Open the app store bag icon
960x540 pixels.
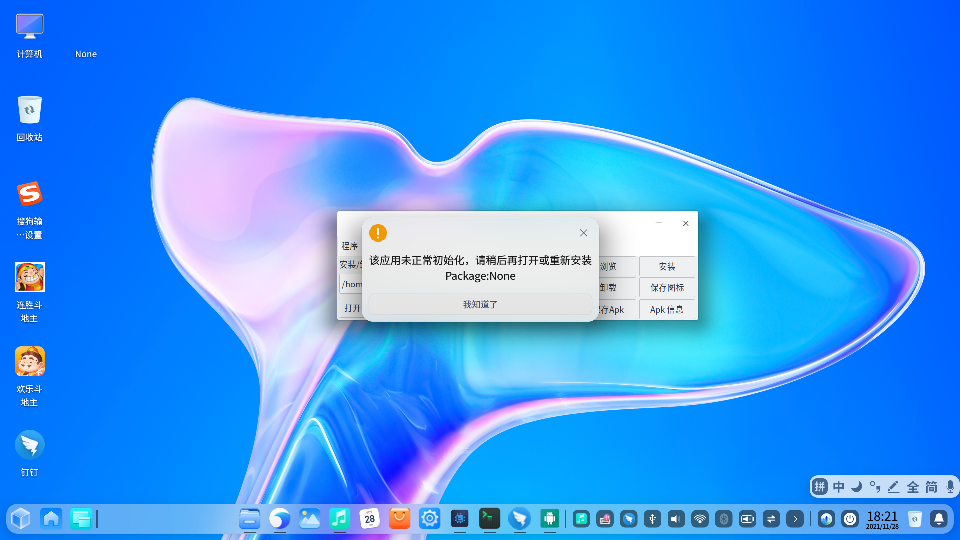(399, 519)
